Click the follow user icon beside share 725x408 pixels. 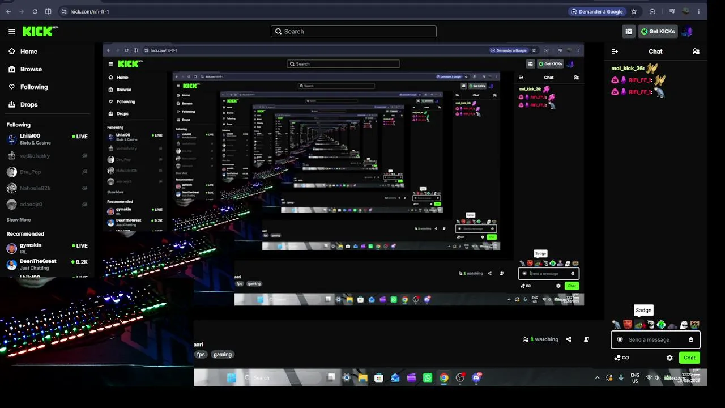tap(586, 339)
